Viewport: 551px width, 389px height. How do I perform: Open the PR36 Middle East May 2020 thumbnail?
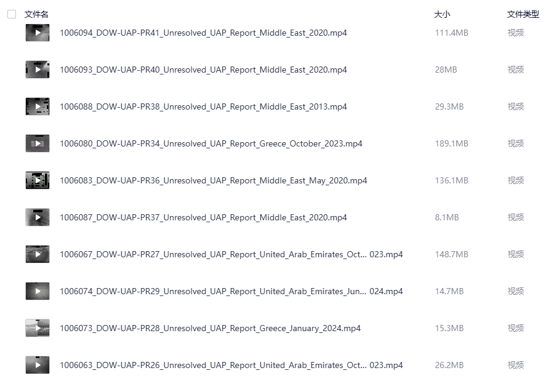tap(38, 180)
